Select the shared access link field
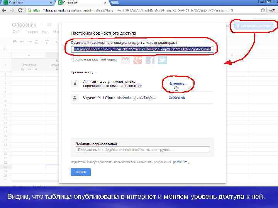This screenshot has height=208, width=278. coord(141,49)
